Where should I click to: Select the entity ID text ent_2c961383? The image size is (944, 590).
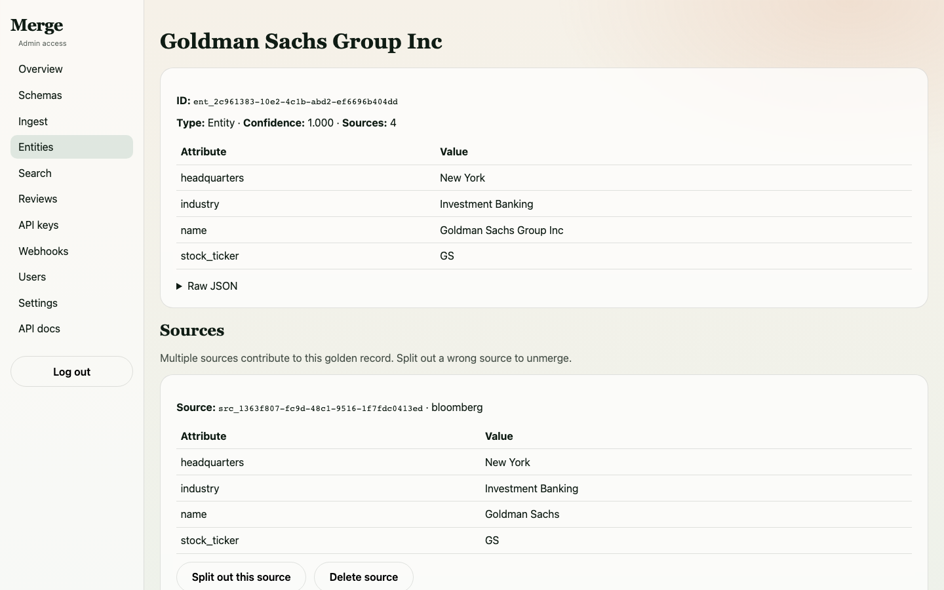tap(296, 102)
